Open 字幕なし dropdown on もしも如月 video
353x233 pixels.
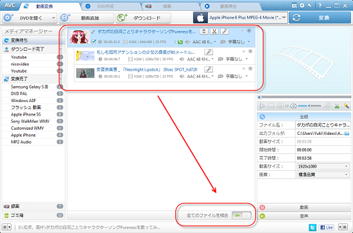(237, 59)
